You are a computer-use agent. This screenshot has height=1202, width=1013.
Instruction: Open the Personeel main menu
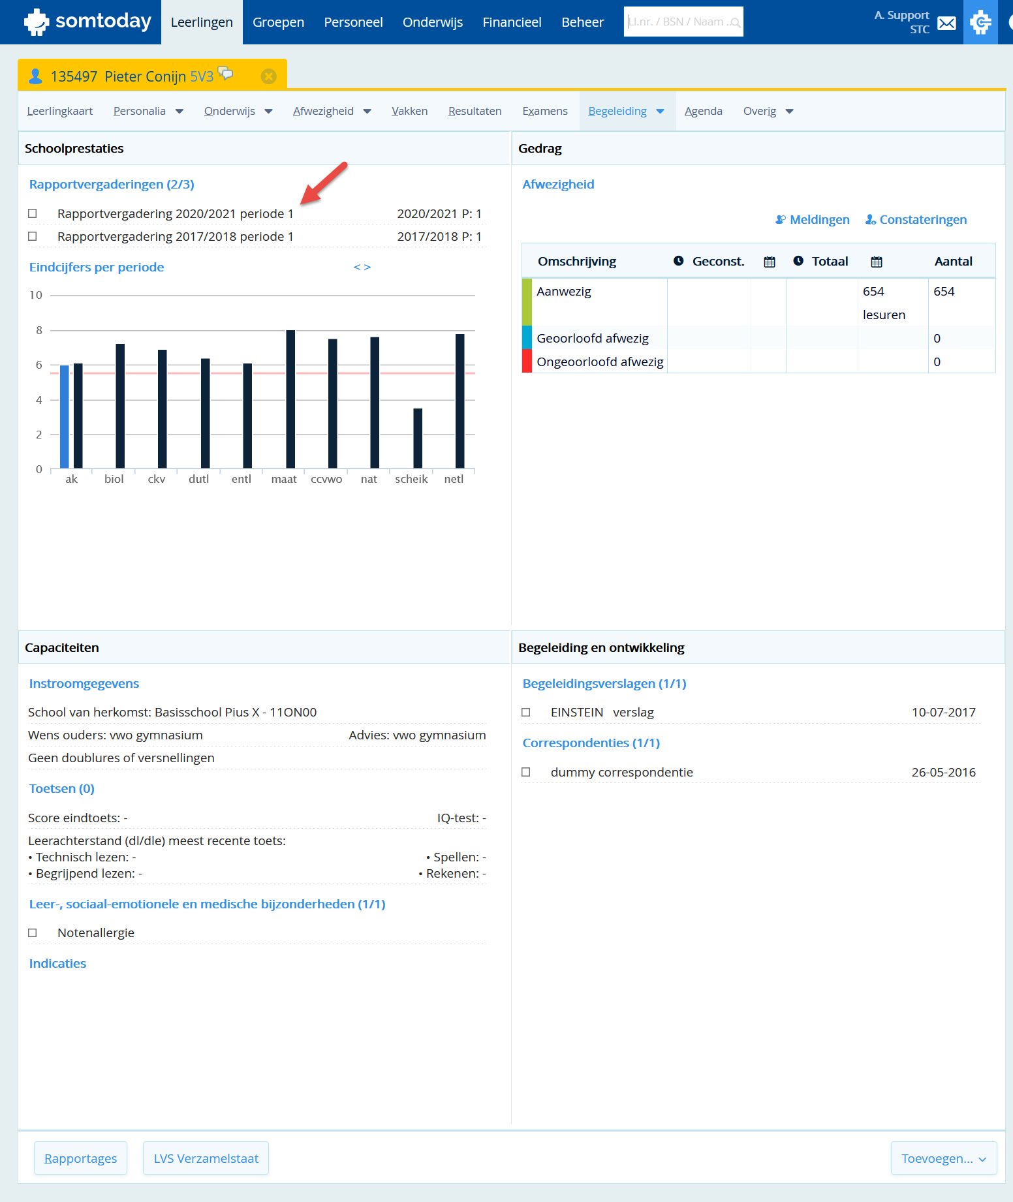(x=353, y=22)
